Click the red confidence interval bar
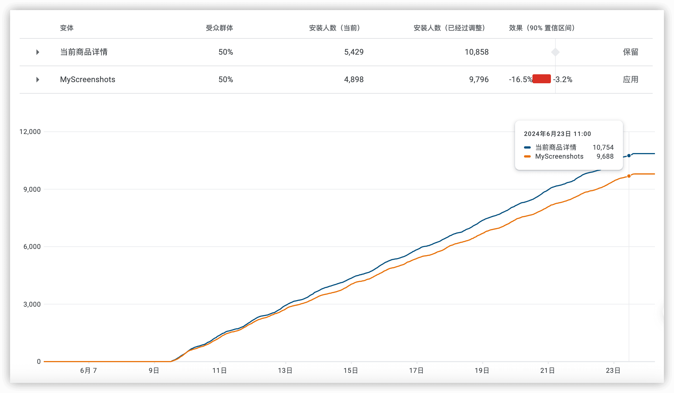The image size is (674, 393). 541,79
